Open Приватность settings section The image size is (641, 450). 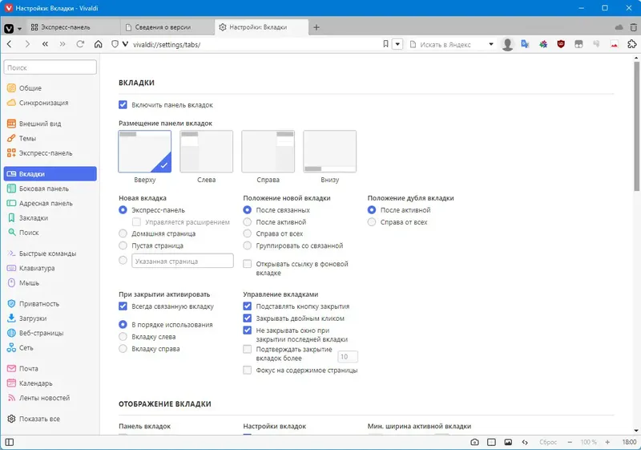(50, 304)
